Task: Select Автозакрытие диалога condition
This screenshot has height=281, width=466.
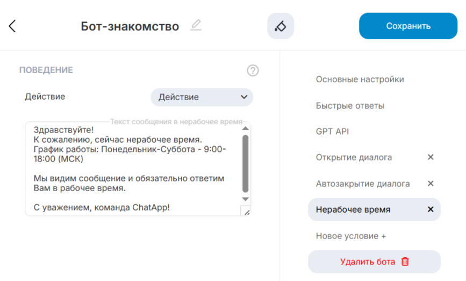Action: click(x=363, y=184)
